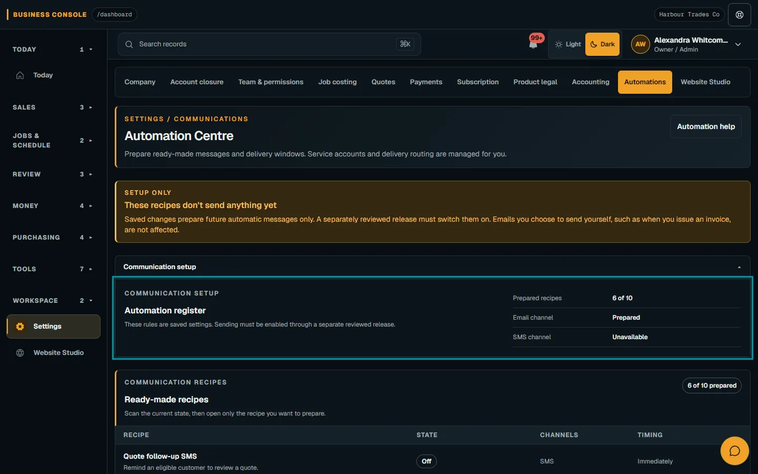
Task: Click the Recipe column header
Action: point(136,435)
